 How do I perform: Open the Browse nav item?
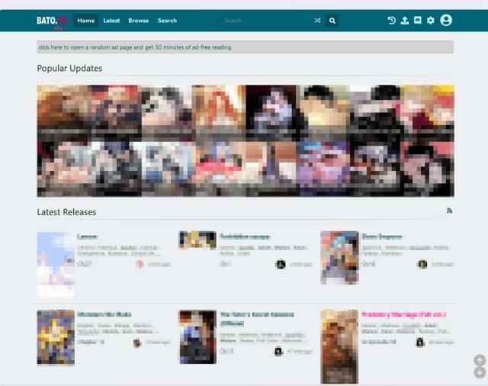coord(139,21)
